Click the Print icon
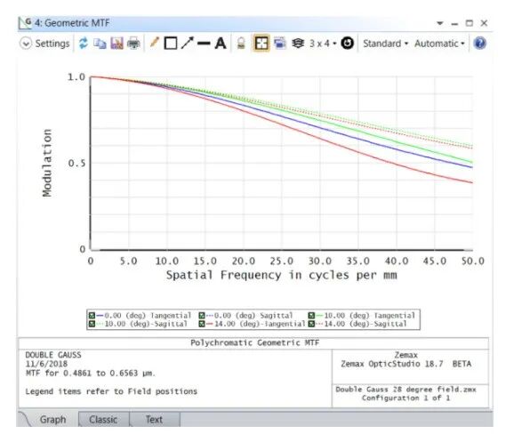522x434 pixels. point(133,44)
